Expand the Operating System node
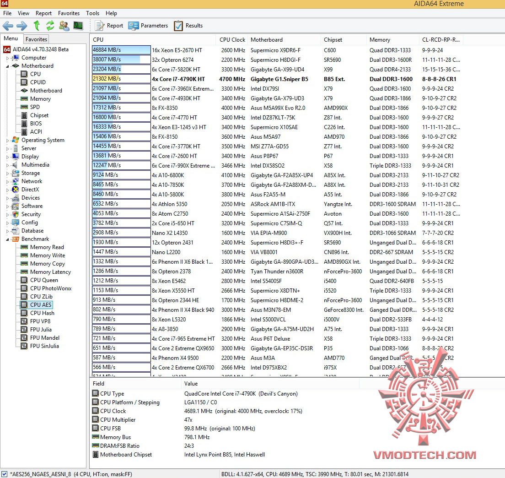 coord(7,140)
